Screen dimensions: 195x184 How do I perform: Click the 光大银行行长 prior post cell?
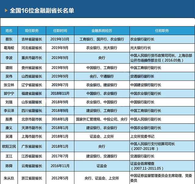162,48
